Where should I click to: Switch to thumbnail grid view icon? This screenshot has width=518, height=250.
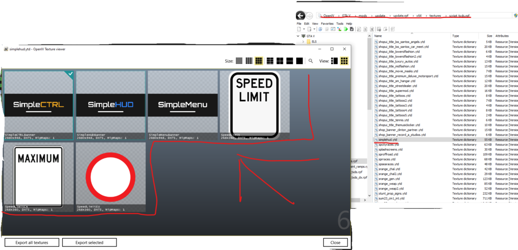coord(344,60)
